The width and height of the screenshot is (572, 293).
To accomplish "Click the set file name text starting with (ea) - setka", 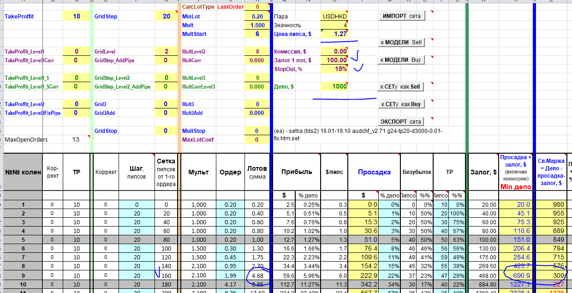I will [358, 134].
